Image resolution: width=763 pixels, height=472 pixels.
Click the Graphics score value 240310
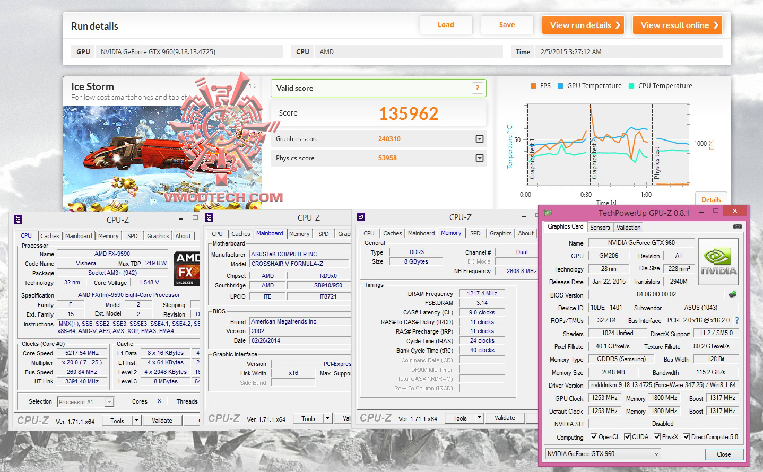click(x=389, y=139)
